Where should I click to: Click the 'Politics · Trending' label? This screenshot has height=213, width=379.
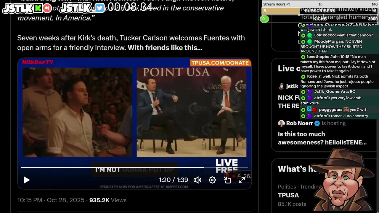pyautogui.click(x=299, y=187)
